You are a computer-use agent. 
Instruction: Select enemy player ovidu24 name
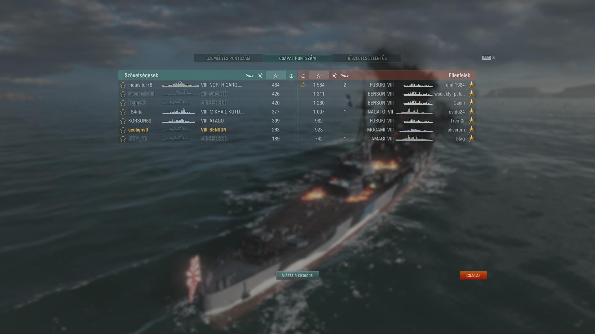click(x=456, y=112)
